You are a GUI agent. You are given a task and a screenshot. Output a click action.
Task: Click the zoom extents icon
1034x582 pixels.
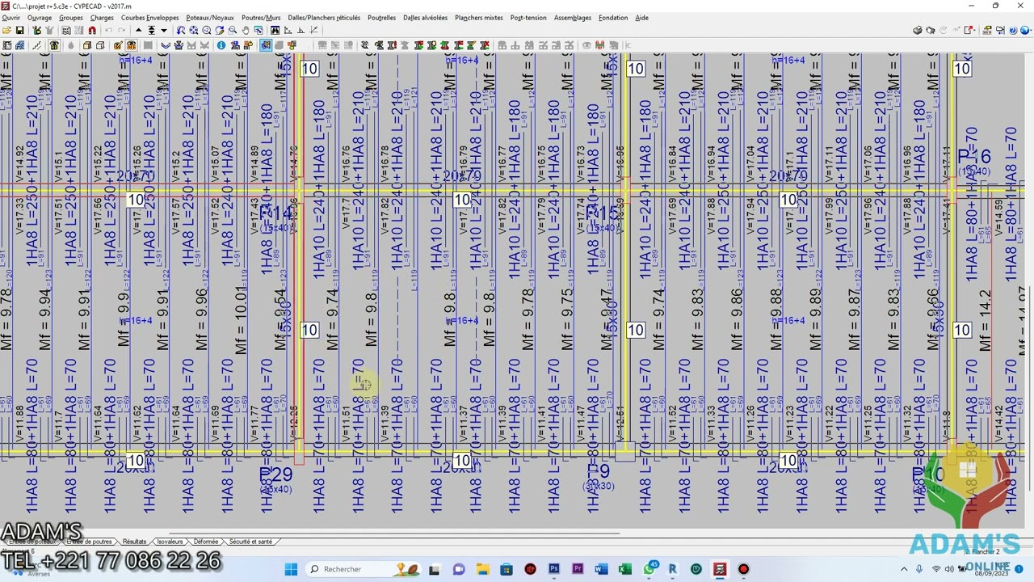click(x=194, y=30)
